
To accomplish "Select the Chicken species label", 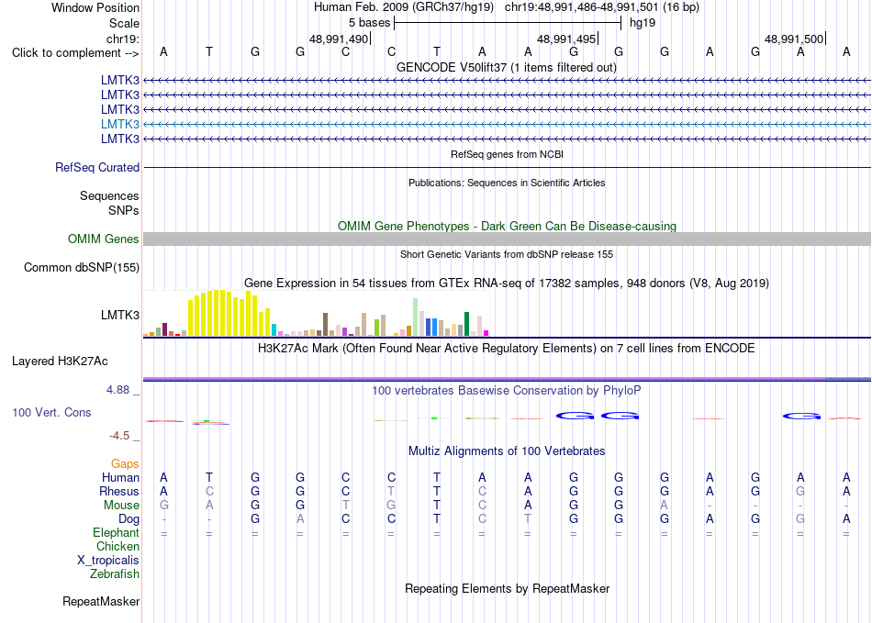I will [x=117, y=546].
